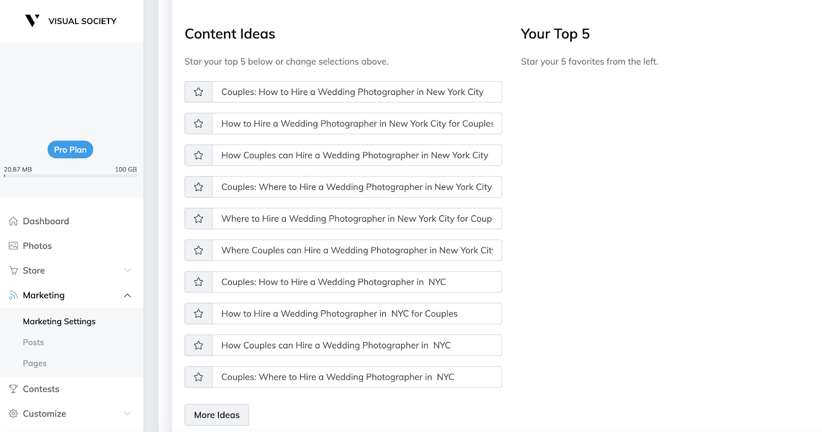Expand the Customize submenu chevron

(127, 414)
